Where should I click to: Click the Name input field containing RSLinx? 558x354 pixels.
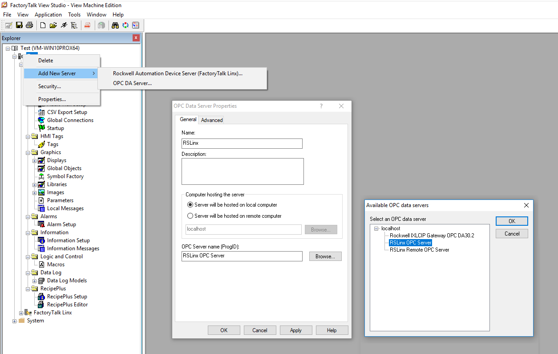point(242,143)
